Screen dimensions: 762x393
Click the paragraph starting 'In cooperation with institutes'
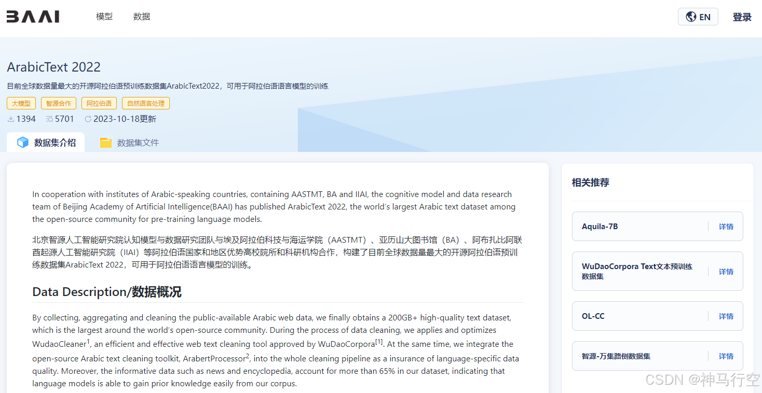click(x=274, y=206)
